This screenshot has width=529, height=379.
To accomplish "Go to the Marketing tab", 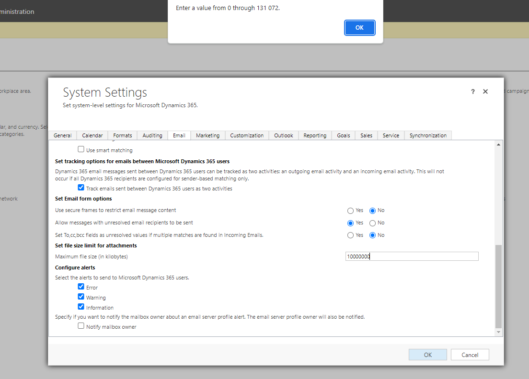I will tap(208, 135).
